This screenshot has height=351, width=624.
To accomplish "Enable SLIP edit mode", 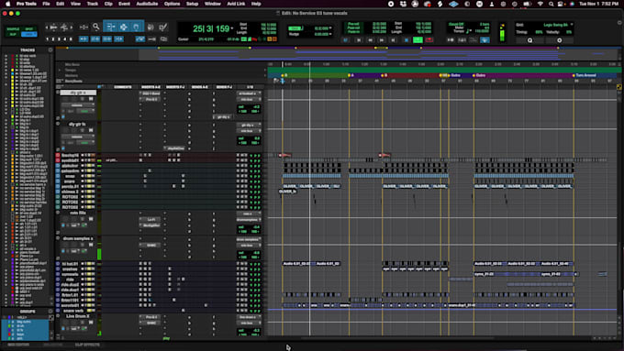I will (x=13, y=34).
